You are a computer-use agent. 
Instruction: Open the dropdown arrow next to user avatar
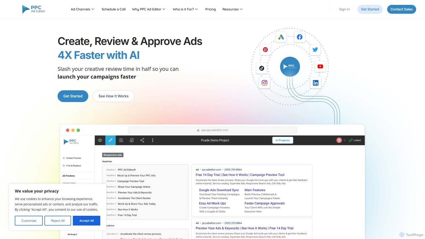[x=345, y=140]
